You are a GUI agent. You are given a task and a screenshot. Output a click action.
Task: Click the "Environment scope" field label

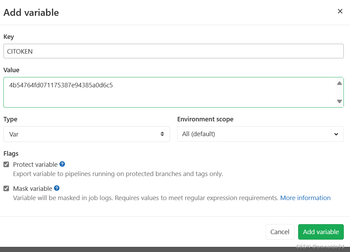pyautogui.click(x=205, y=119)
